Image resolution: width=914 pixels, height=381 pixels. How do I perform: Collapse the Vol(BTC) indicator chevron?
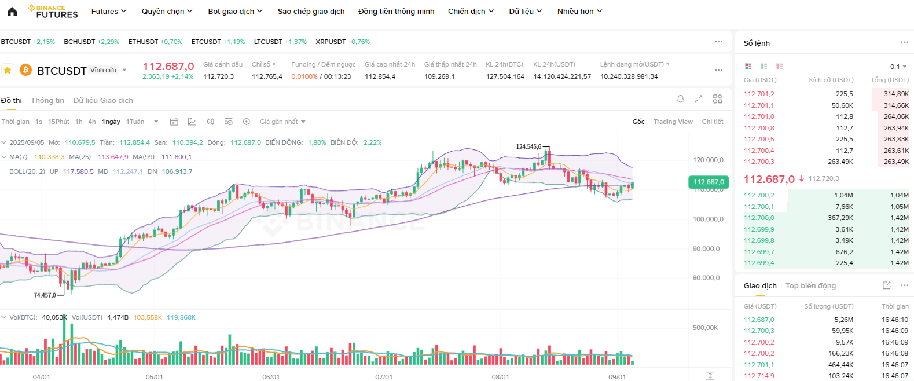[4, 317]
